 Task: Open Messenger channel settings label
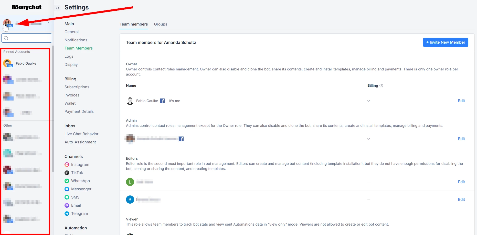pyautogui.click(x=81, y=189)
